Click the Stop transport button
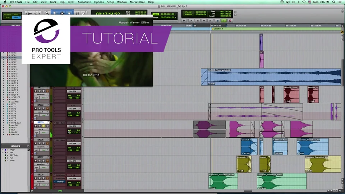The height and width of the screenshot is (194, 345). [217, 20]
